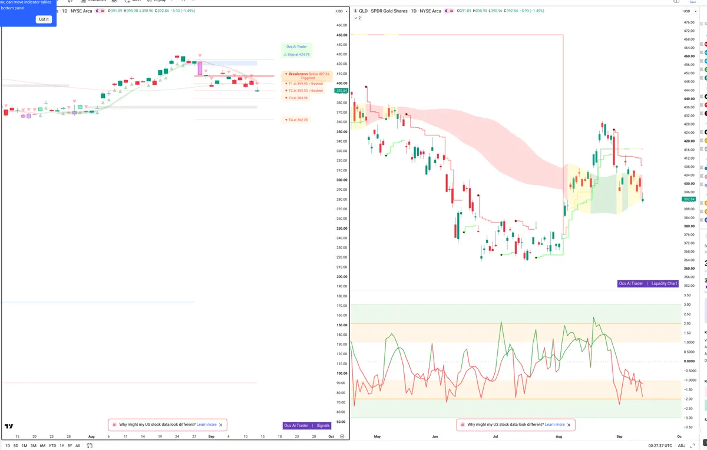Click the 392.84 price tag on left chart axis
This screenshot has width=707, height=450.
point(342,91)
